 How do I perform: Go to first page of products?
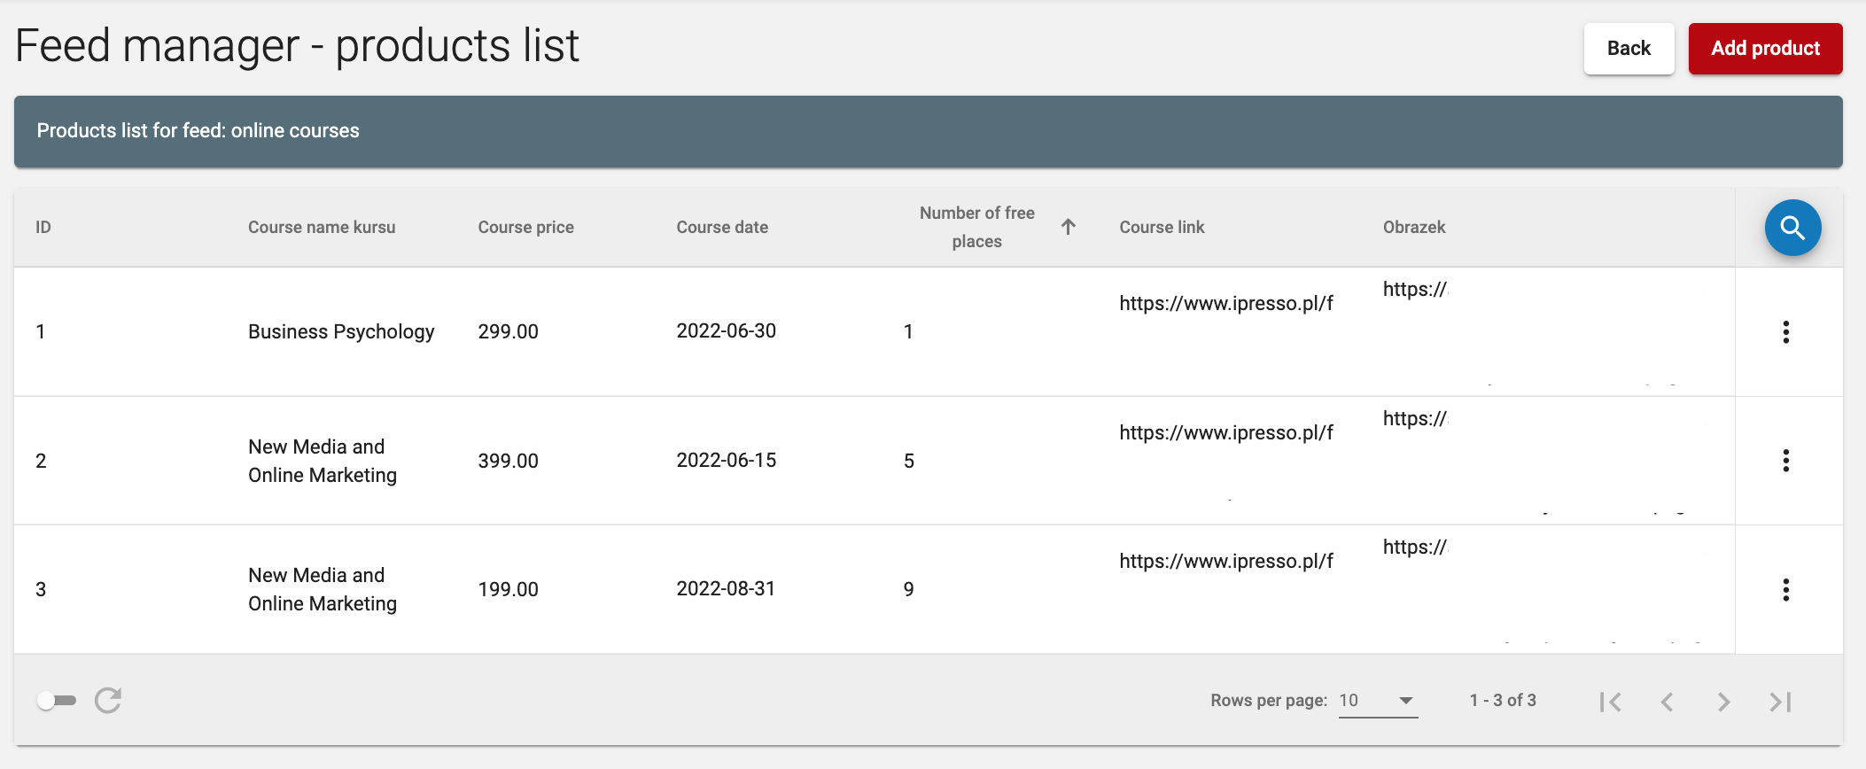coord(1610,702)
